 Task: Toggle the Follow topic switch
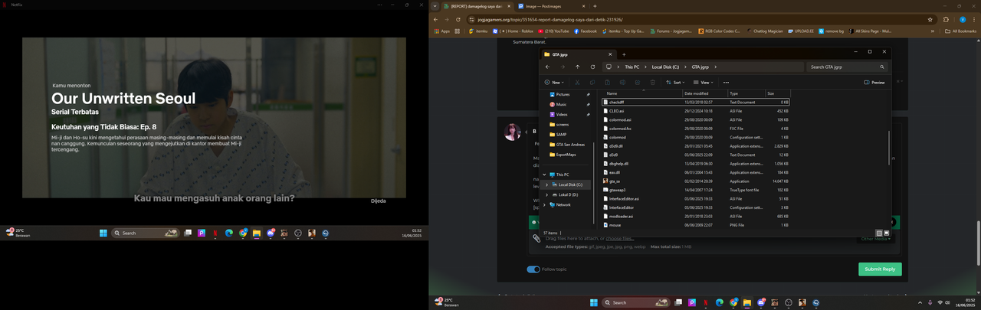click(x=533, y=269)
